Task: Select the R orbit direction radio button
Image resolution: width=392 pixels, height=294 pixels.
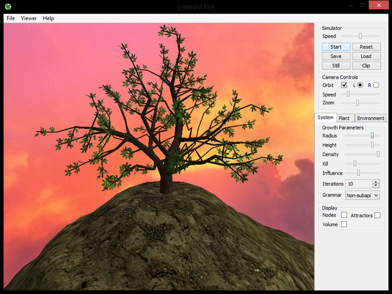Action: click(376, 85)
